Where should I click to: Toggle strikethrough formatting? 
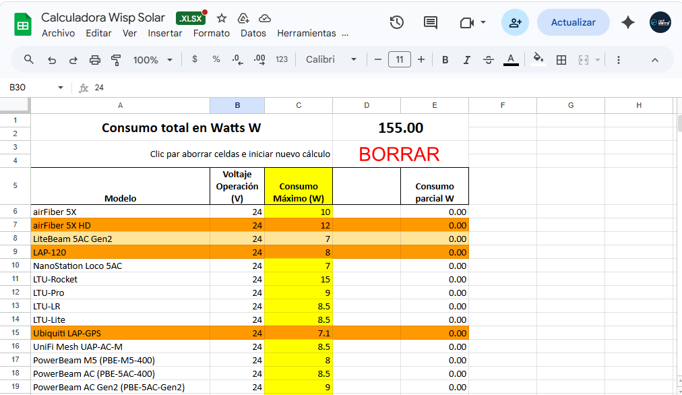[489, 59]
